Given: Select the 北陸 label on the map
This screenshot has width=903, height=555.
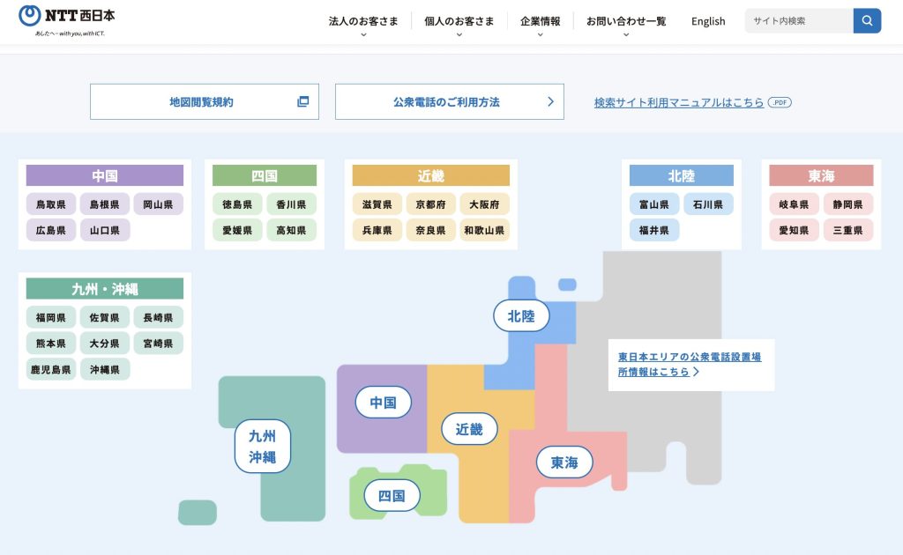Looking at the screenshot, I should pos(521,316).
